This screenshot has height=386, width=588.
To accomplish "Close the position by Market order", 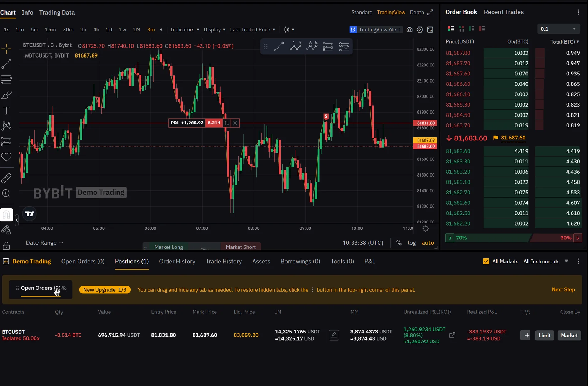I will (569, 335).
